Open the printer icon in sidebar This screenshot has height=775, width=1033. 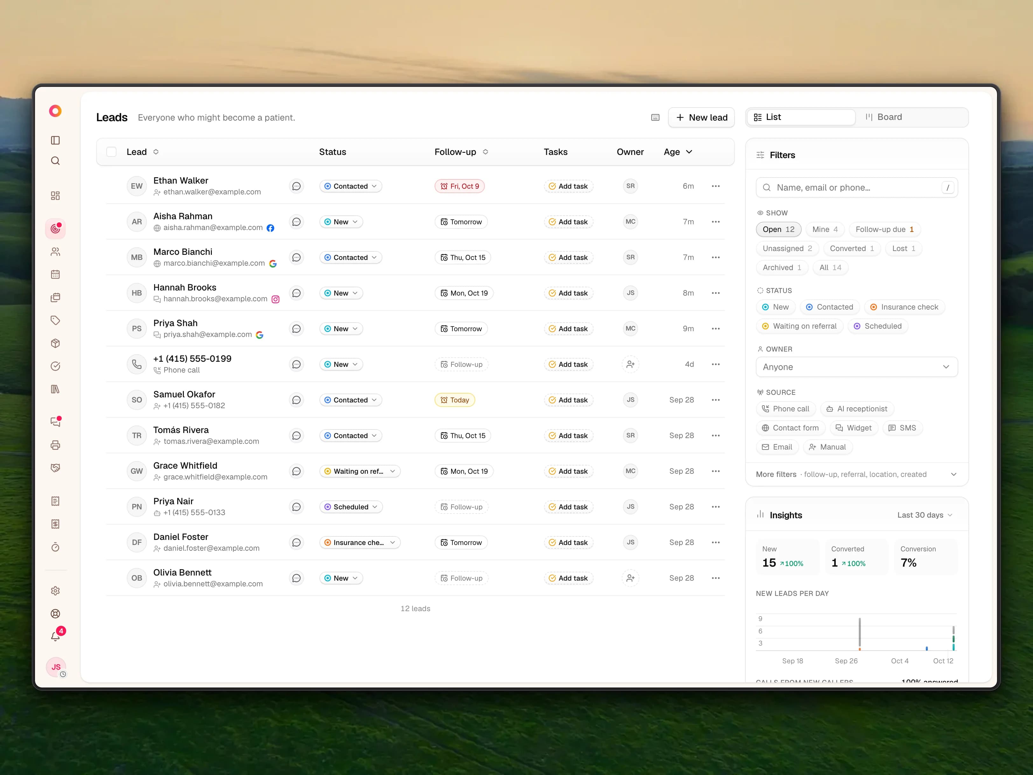[55, 445]
